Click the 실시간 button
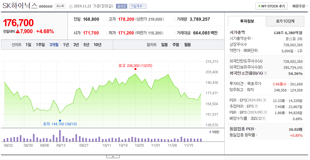The width and height of the screenshot is (310, 160). 121,6
